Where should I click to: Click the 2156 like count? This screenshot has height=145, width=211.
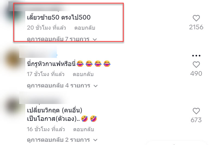pyautogui.click(x=196, y=27)
